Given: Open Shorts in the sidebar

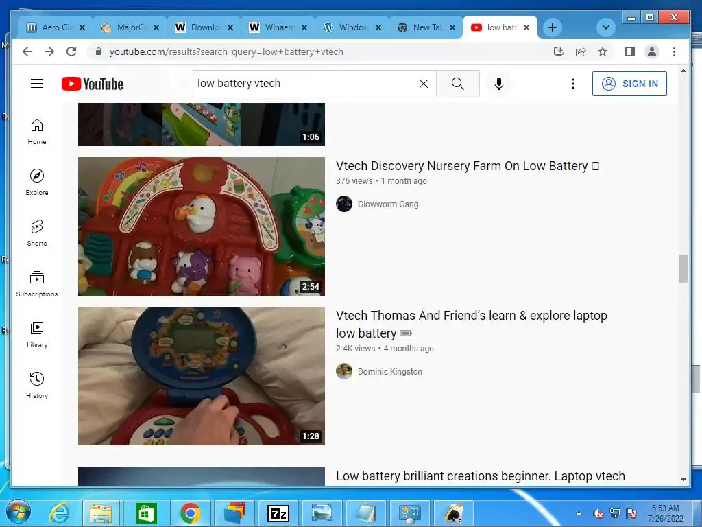Looking at the screenshot, I should [37, 233].
